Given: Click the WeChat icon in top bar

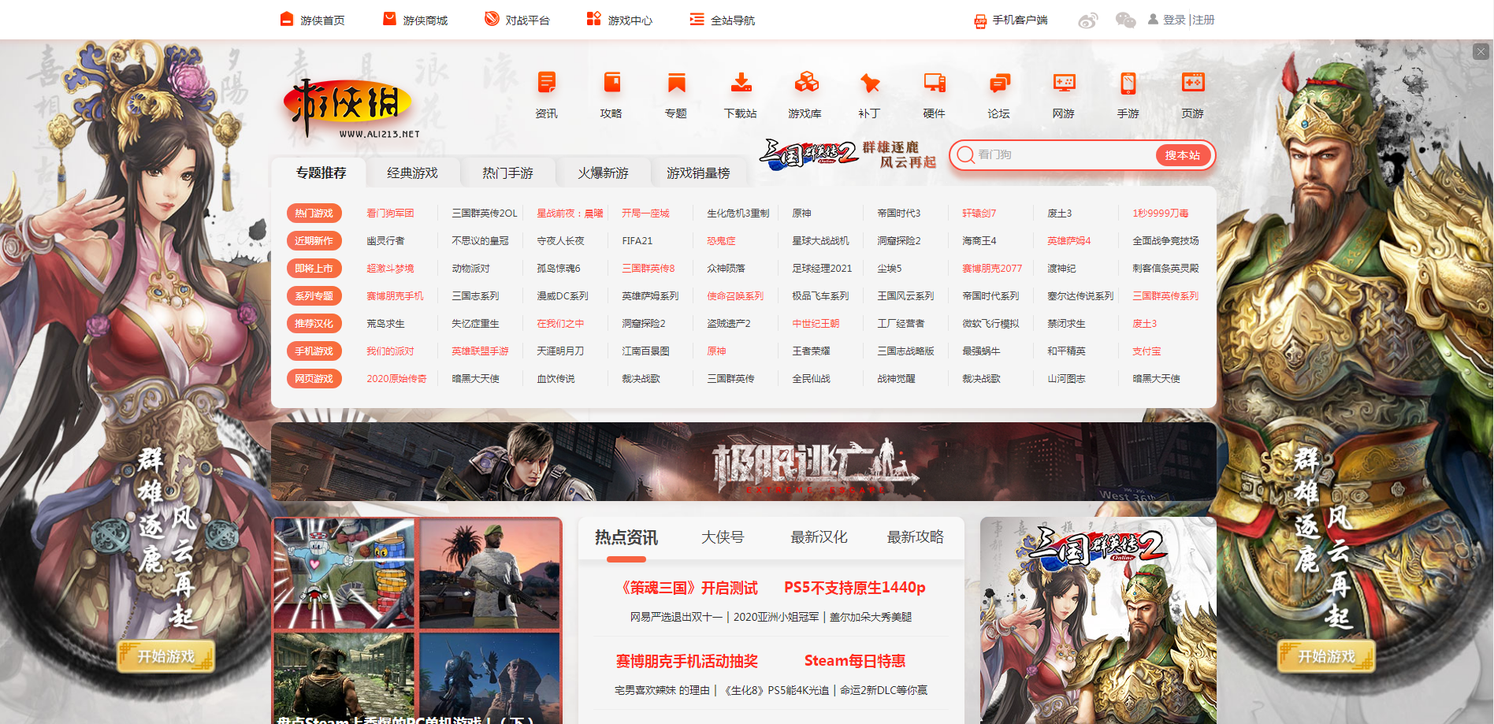Looking at the screenshot, I should pyautogui.click(x=1125, y=20).
